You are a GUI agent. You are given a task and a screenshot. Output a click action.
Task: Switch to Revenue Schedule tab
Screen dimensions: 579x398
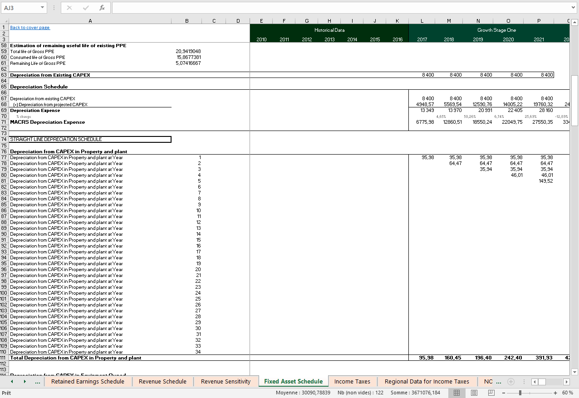[x=162, y=382]
